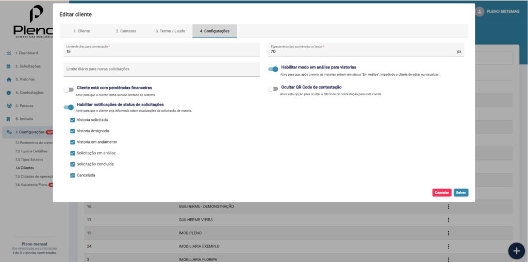Enable 'Ocultar QR Code de contestação' switch

273,89
